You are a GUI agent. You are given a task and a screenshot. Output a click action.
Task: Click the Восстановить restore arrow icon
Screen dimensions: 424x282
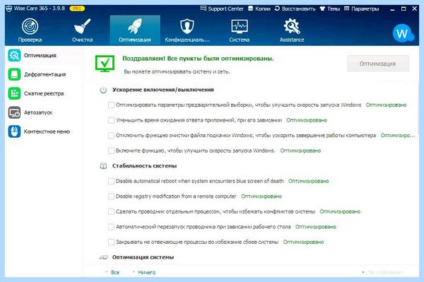(x=277, y=8)
